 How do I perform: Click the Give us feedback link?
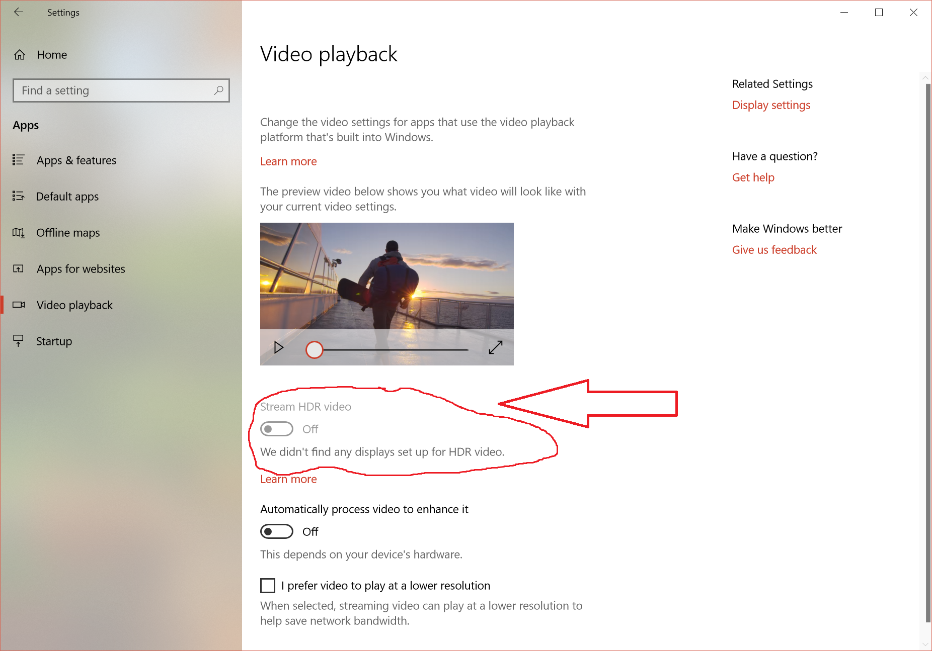[774, 249]
